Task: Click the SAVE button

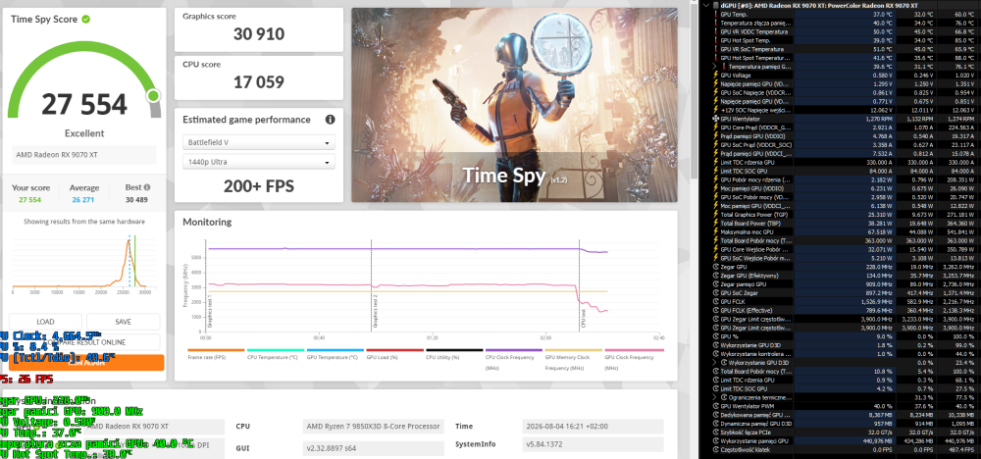Action: pyautogui.click(x=124, y=322)
